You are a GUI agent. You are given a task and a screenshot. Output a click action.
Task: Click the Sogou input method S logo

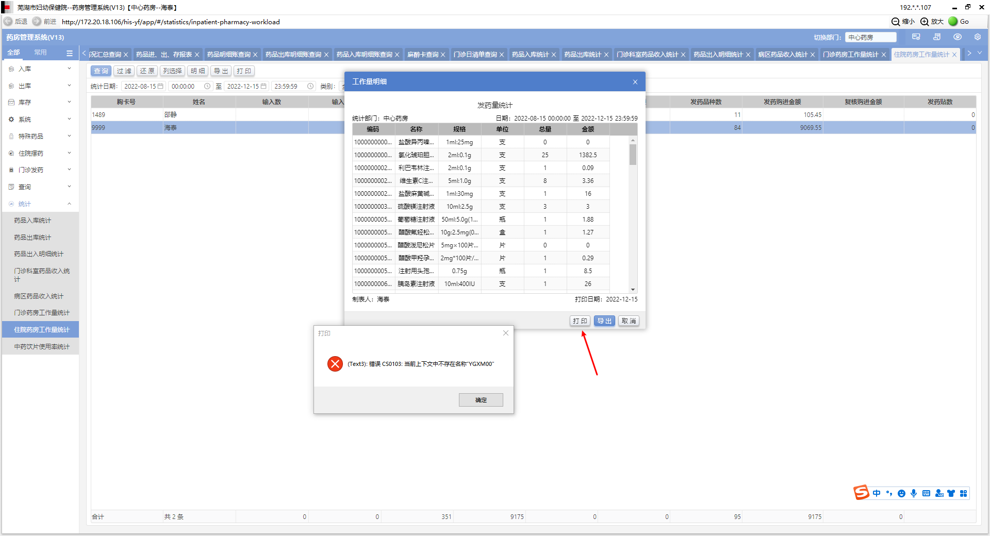(861, 493)
